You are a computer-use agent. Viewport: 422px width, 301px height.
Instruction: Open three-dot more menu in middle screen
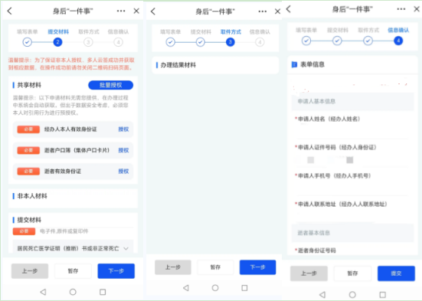tap(263, 11)
